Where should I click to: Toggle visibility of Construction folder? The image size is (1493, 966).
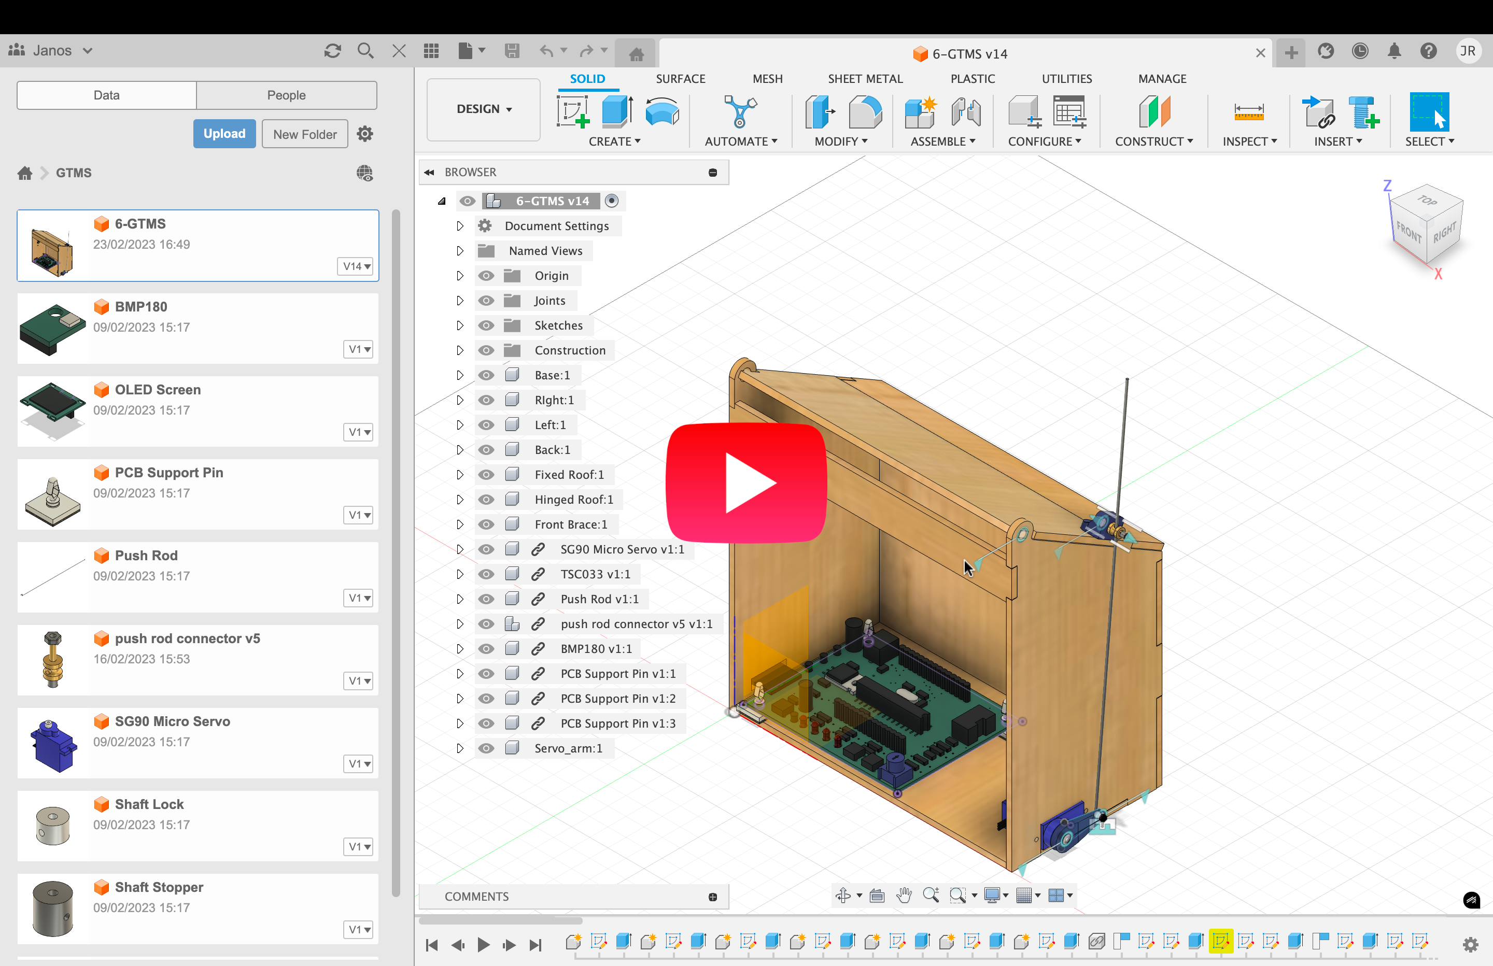point(486,350)
